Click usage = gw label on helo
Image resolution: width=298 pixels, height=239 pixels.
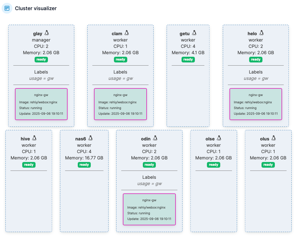click(x=256, y=78)
